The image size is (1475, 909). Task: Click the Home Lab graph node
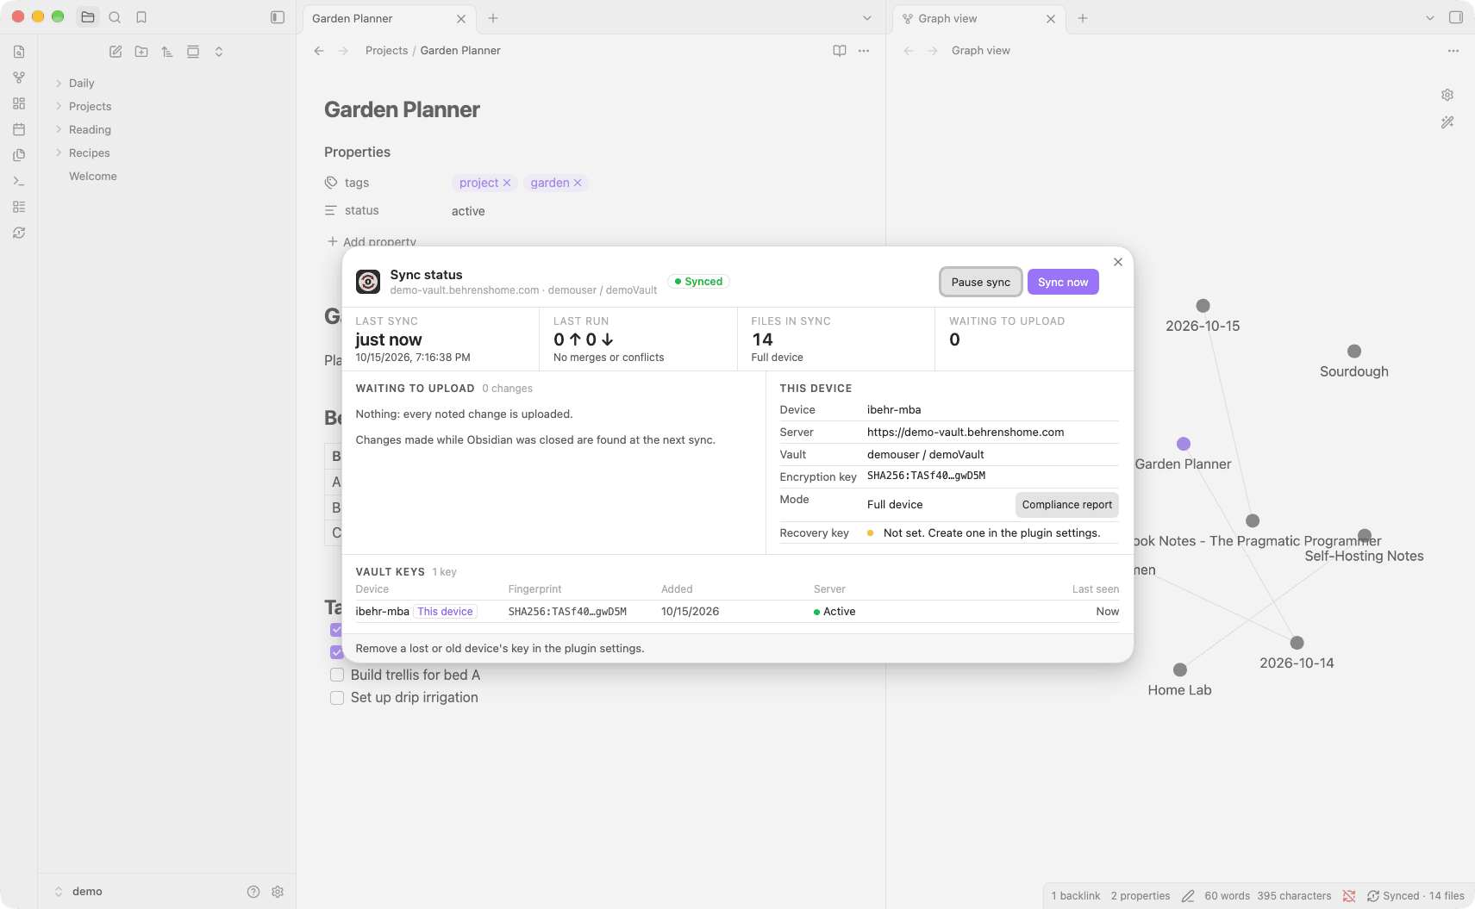[x=1180, y=669]
